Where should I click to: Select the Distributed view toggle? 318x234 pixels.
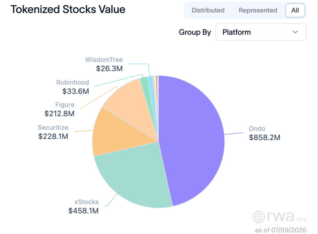click(208, 10)
